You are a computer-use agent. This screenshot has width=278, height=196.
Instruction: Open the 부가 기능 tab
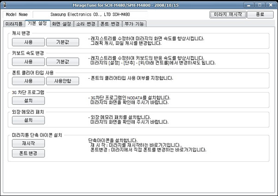134,24
